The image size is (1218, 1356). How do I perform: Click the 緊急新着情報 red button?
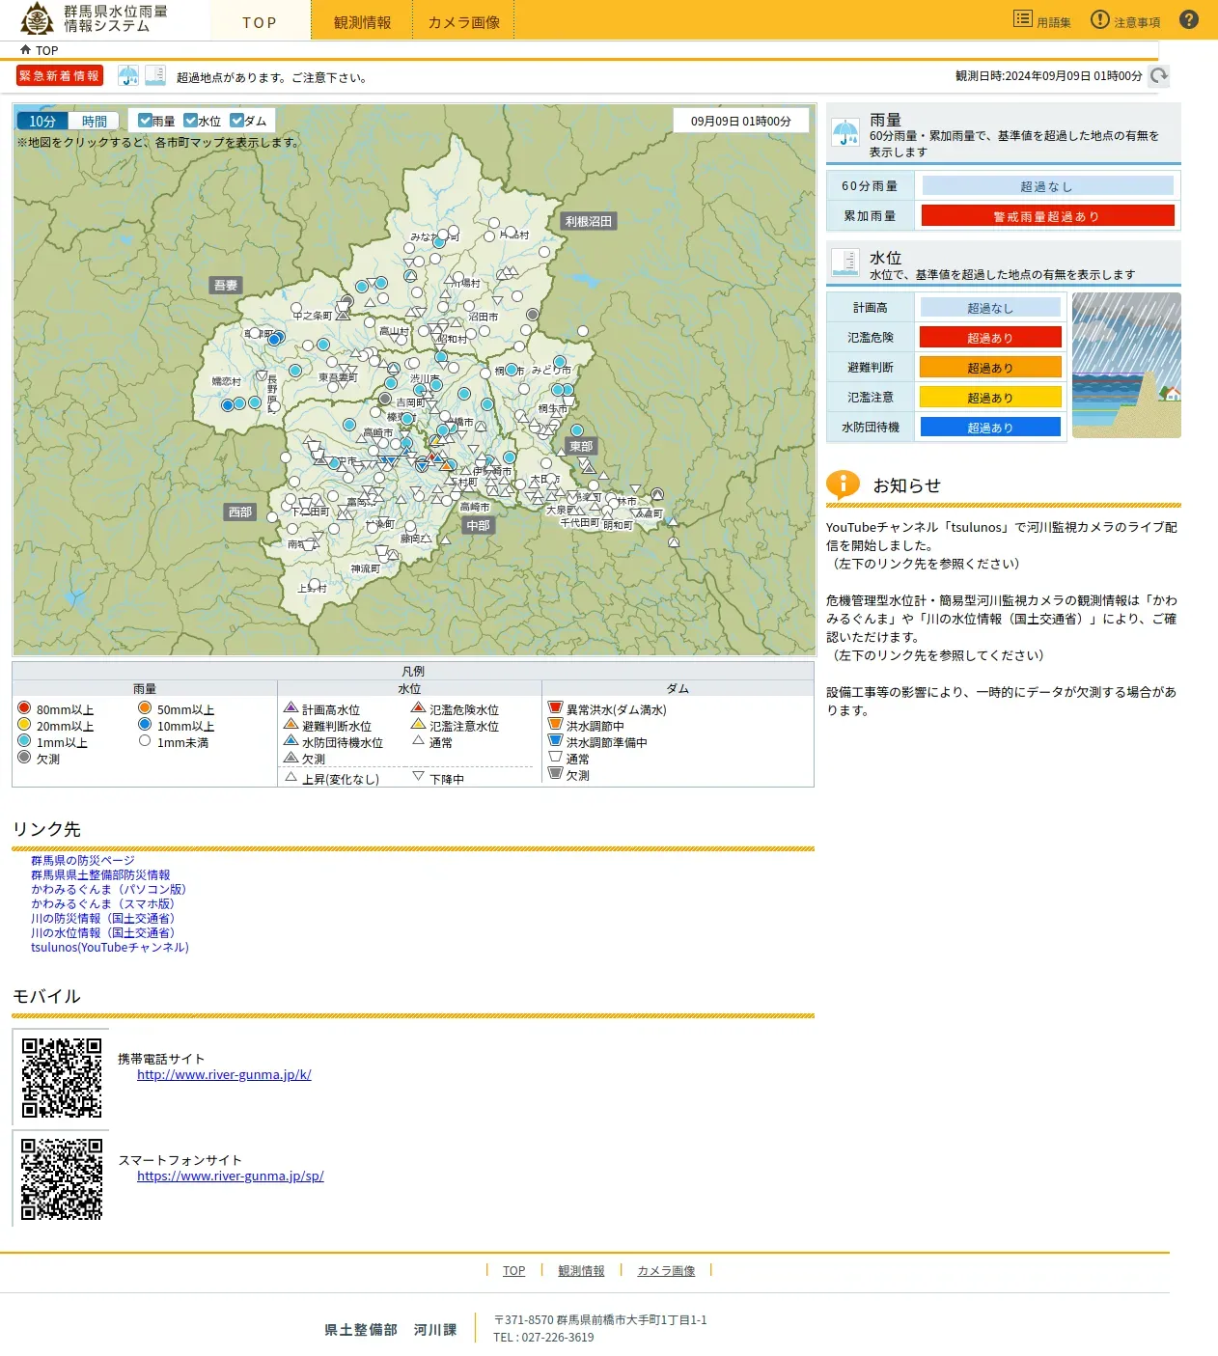pyautogui.click(x=59, y=75)
